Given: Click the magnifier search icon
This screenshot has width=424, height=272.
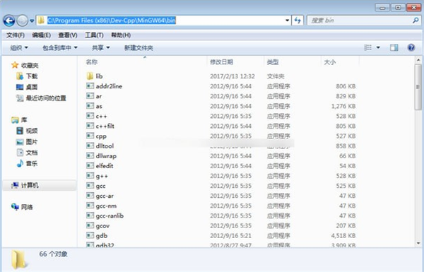Looking at the screenshot, I should 416,20.
